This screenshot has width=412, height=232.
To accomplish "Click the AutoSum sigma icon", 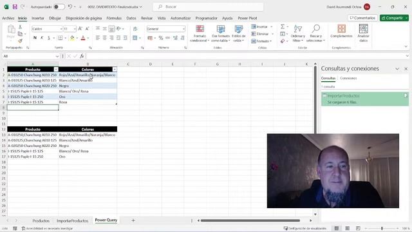I will (283, 26).
